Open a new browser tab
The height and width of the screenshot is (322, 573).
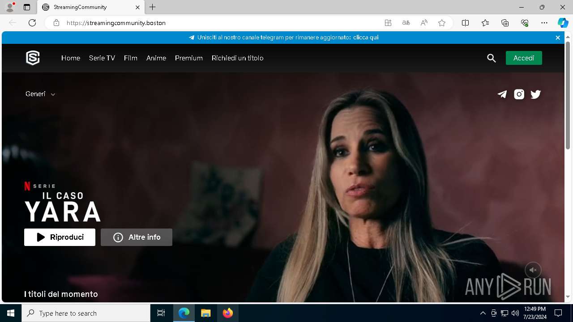[x=153, y=7]
